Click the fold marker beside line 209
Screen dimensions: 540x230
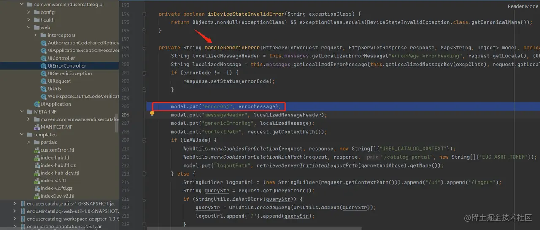click(x=145, y=140)
